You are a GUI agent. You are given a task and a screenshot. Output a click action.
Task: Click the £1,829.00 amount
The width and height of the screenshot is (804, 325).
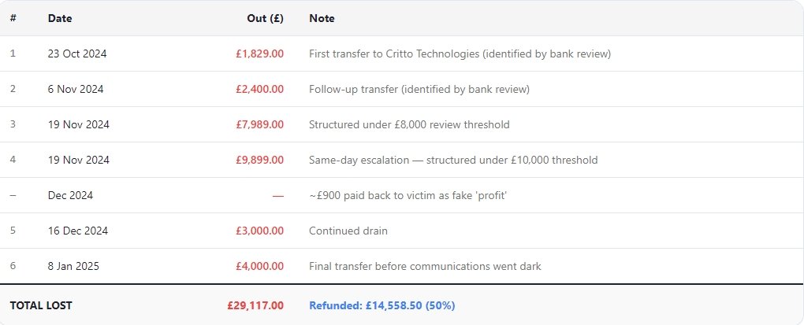click(x=259, y=54)
